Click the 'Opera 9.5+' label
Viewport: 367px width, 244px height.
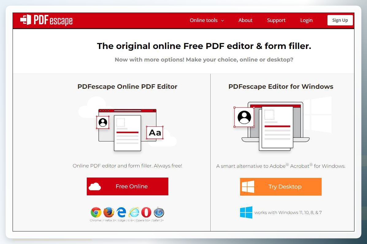[x=143, y=220]
